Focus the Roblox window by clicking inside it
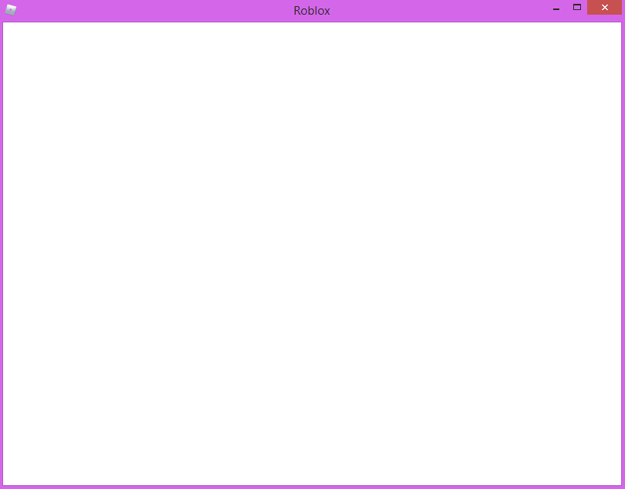Image resolution: width=625 pixels, height=489 pixels. click(x=312, y=251)
